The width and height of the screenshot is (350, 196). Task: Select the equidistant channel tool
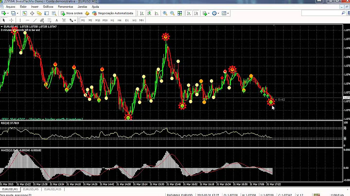coord(42,20)
